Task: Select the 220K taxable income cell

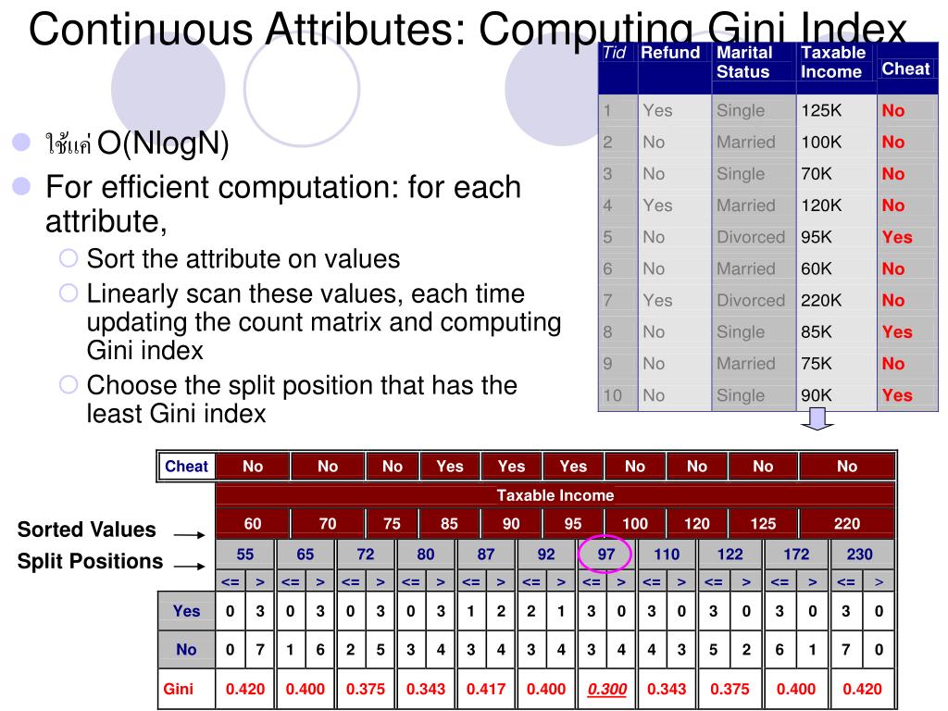Action: click(x=821, y=300)
